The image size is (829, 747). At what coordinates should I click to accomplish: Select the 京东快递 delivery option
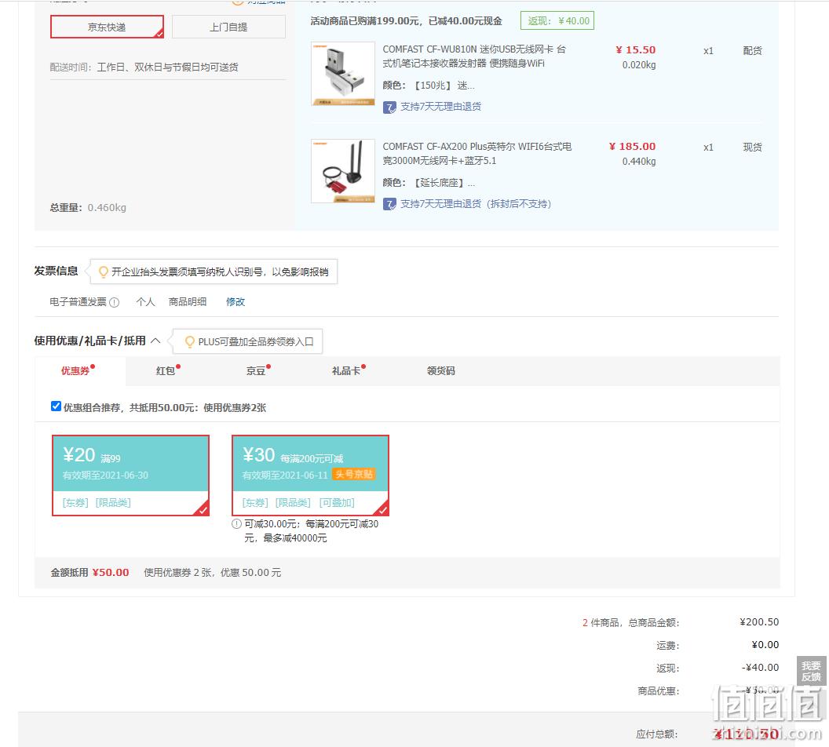(x=107, y=27)
